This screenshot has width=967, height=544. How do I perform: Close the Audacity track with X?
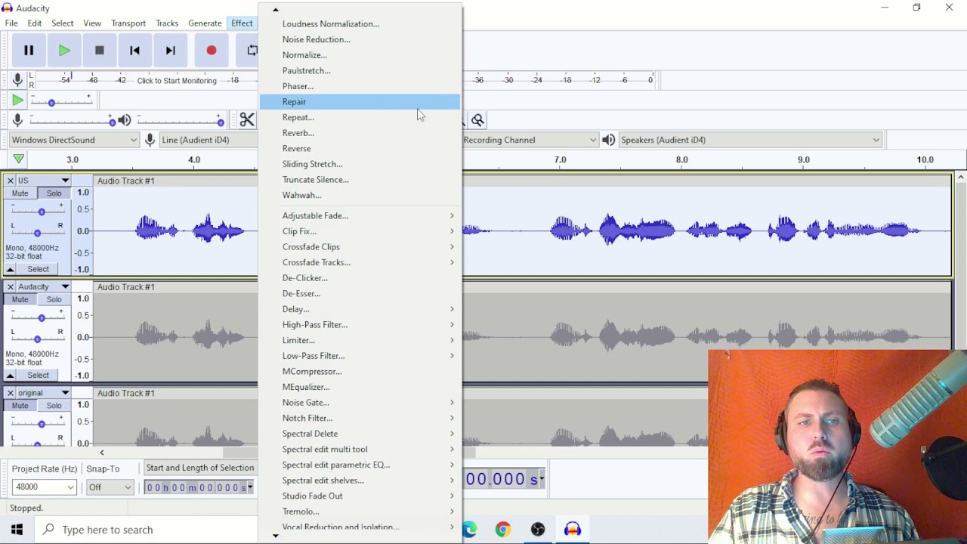pyautogui.click(x=11, y=286)
